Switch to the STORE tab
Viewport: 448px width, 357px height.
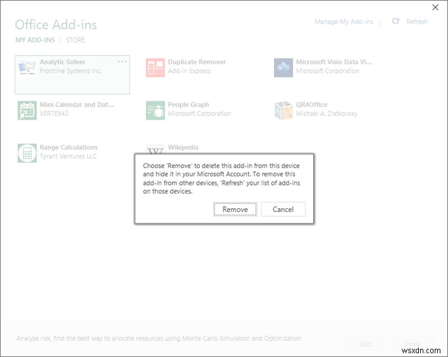[75, 40]
